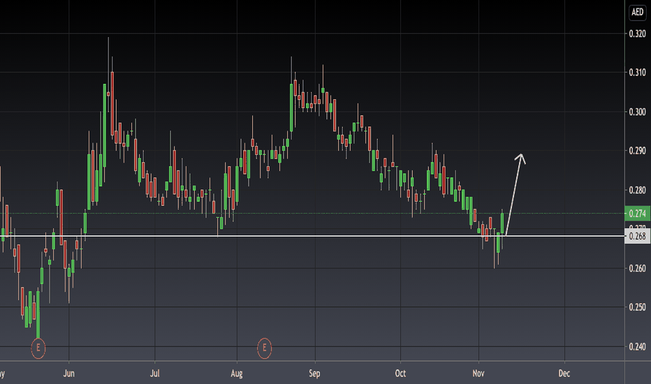This screenshot has width=651, height=384.
Task: Click the 0.300 price axis value
Action: click(x=637, y=112)
